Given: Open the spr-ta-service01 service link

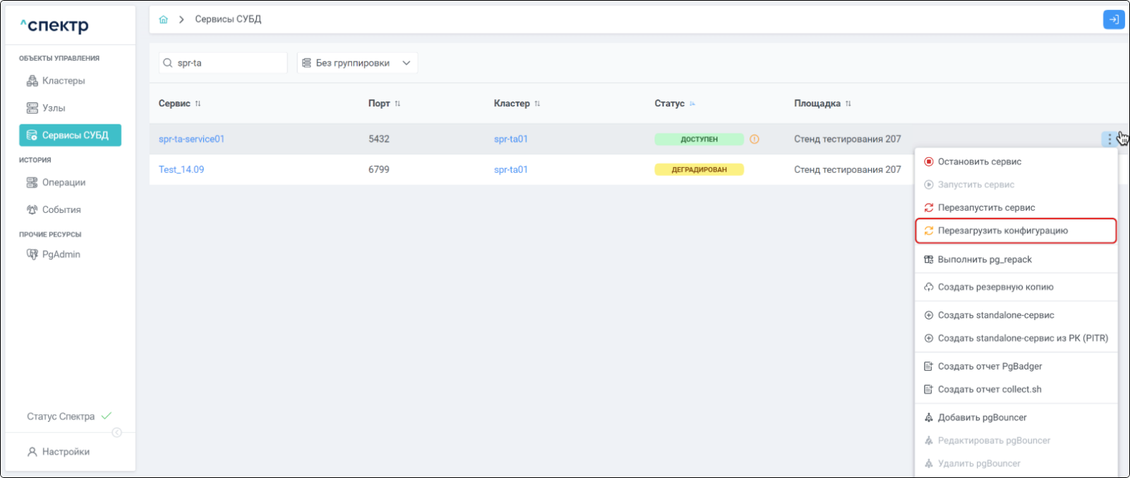Looking at the screenshot, I should pyautogui.click(x=192, y=139).
